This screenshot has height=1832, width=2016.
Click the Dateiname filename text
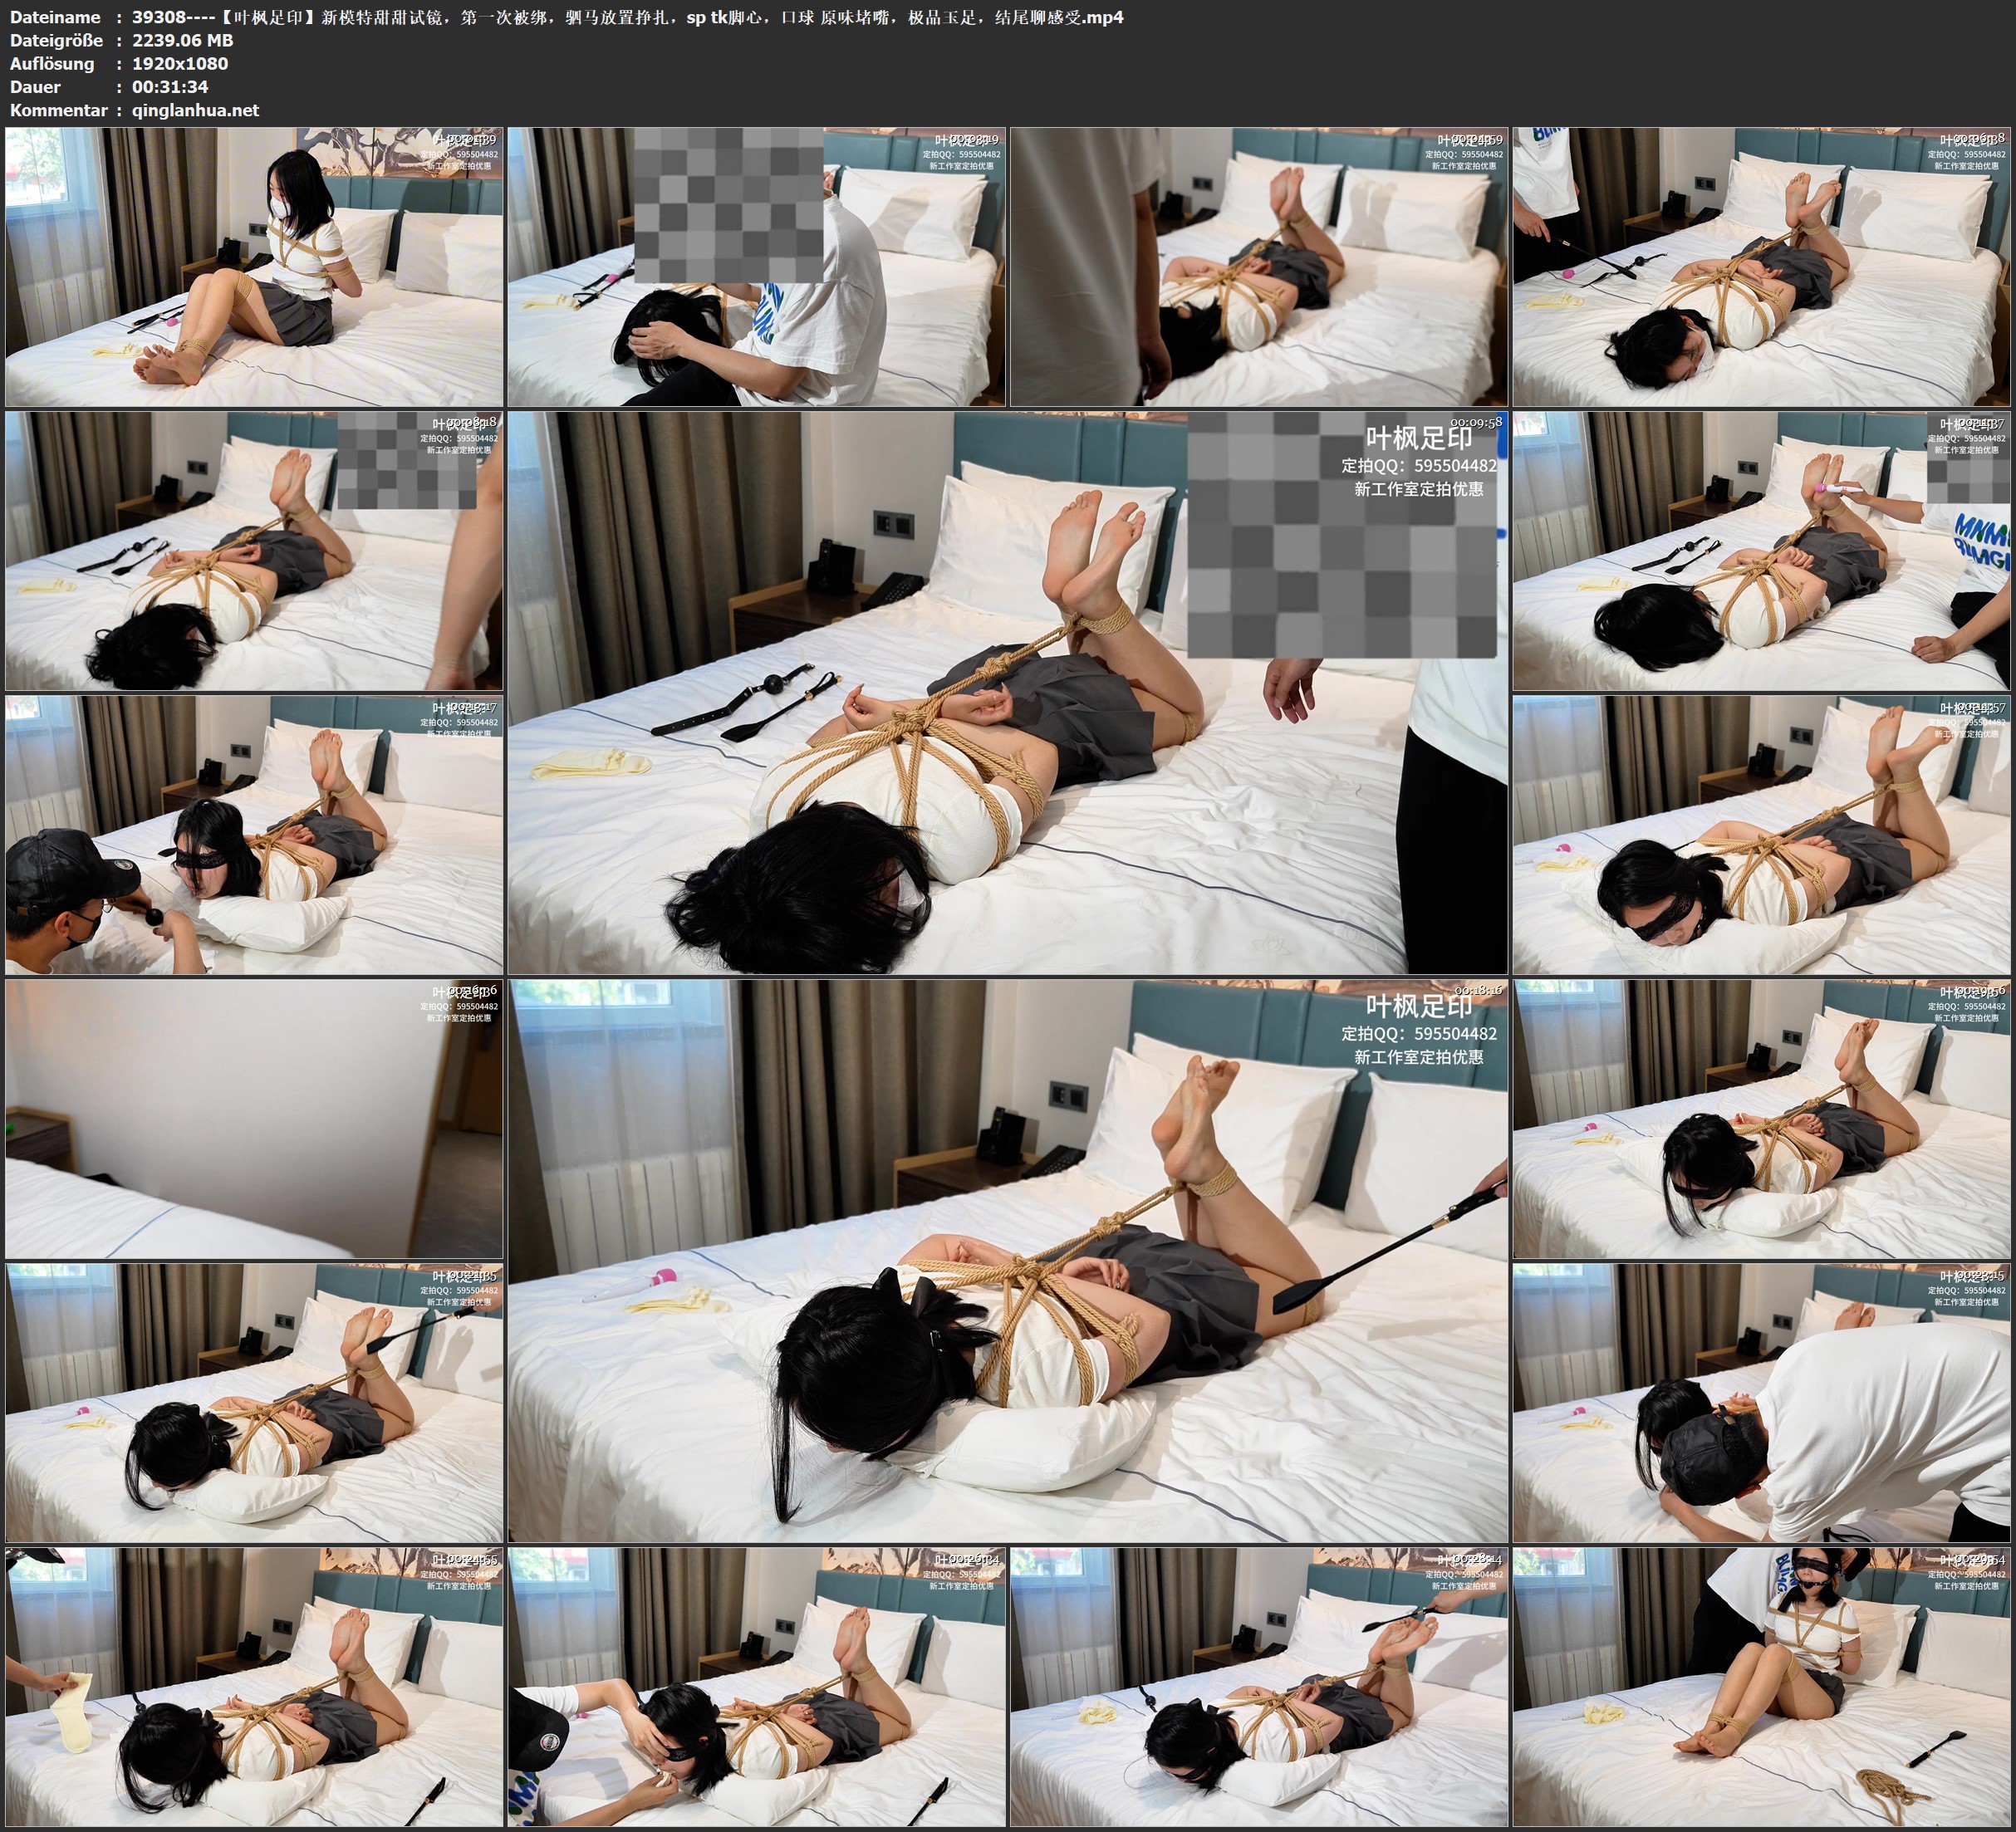(627, 17)
